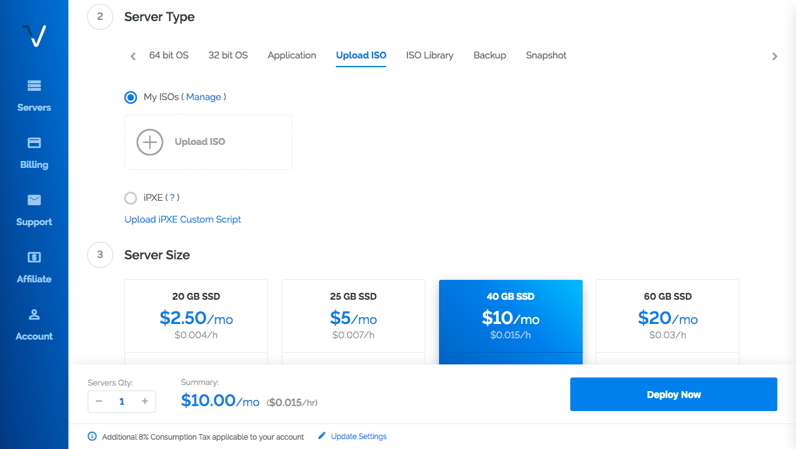Click the info icon next to Consumption Tax notice
The width and height of the screenshot is (796, 449).
pyautogui.click(x=92, y=437)
